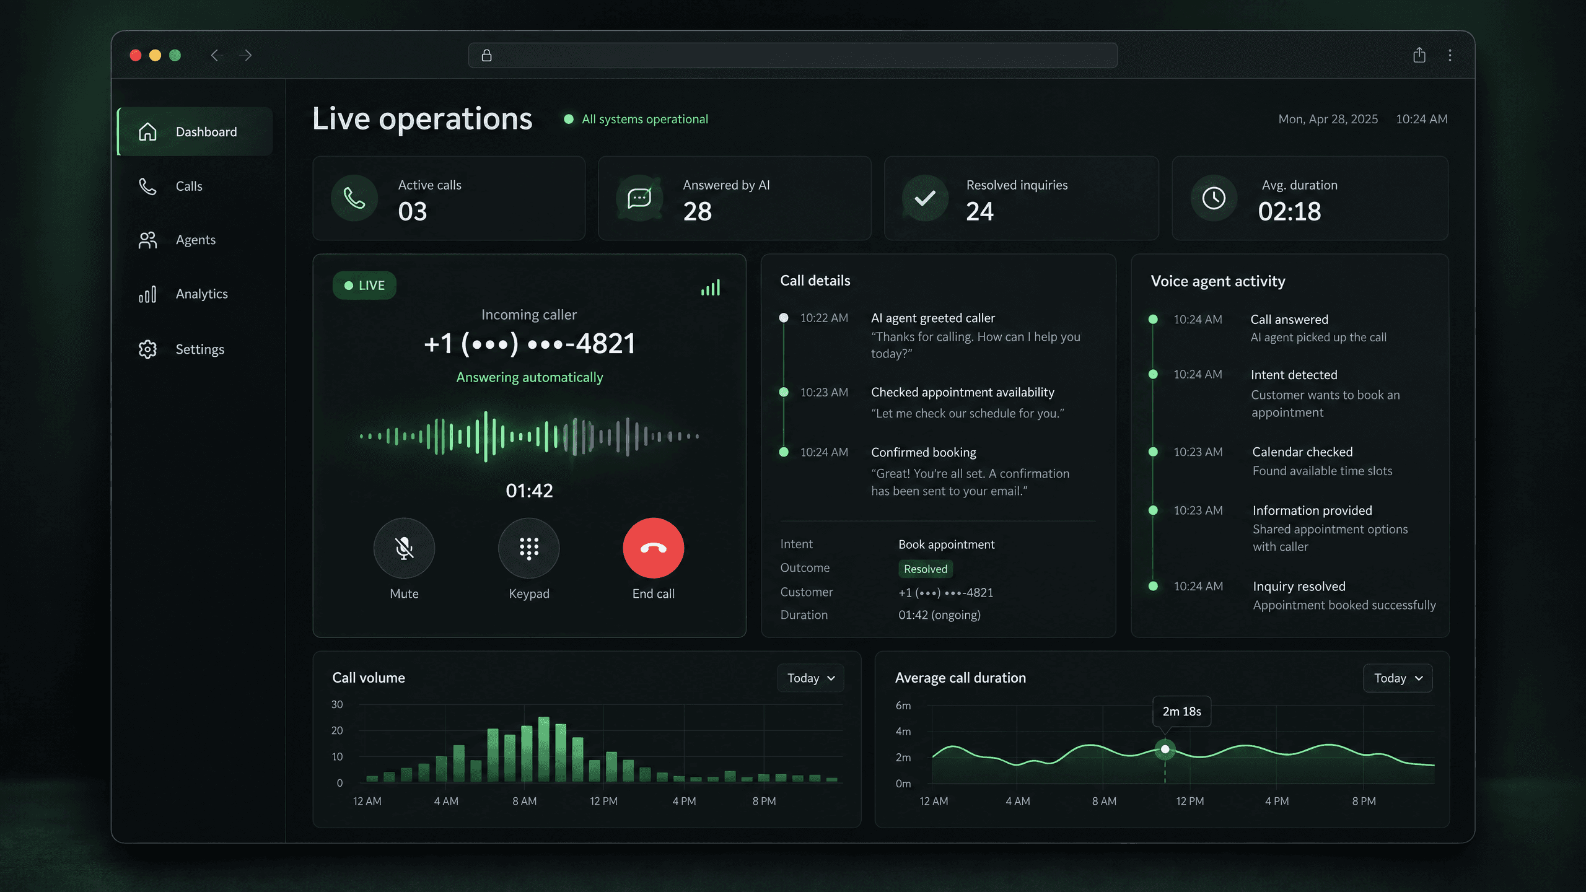Click the lock icon in address bar
Viewport: 1586px width, 892px height.
point(487,55)
